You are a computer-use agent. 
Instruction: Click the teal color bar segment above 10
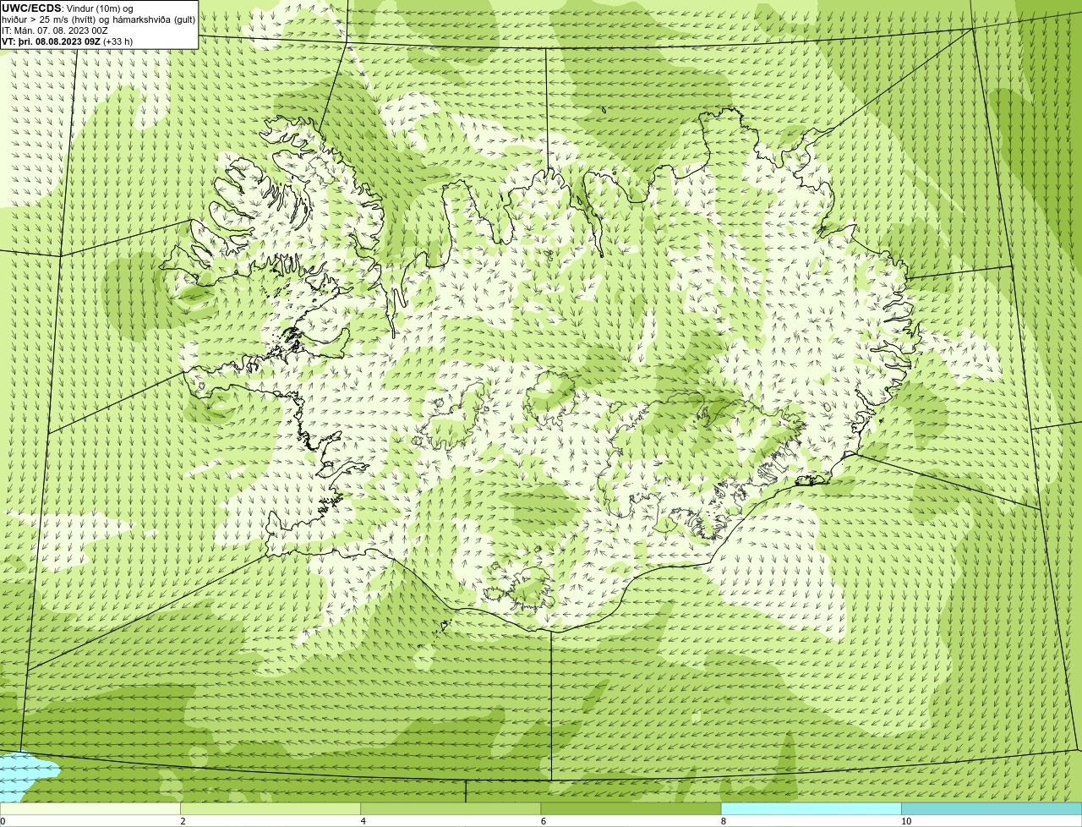[x=992, y=809]
